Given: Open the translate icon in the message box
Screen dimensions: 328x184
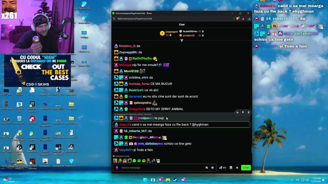Looking at the screenshot, I should 207,168.
